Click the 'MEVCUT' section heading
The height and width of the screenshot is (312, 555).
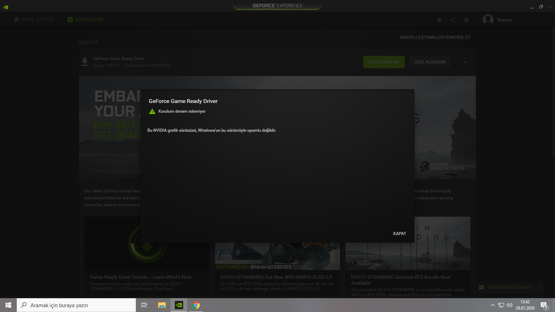(x=89, y=42)
